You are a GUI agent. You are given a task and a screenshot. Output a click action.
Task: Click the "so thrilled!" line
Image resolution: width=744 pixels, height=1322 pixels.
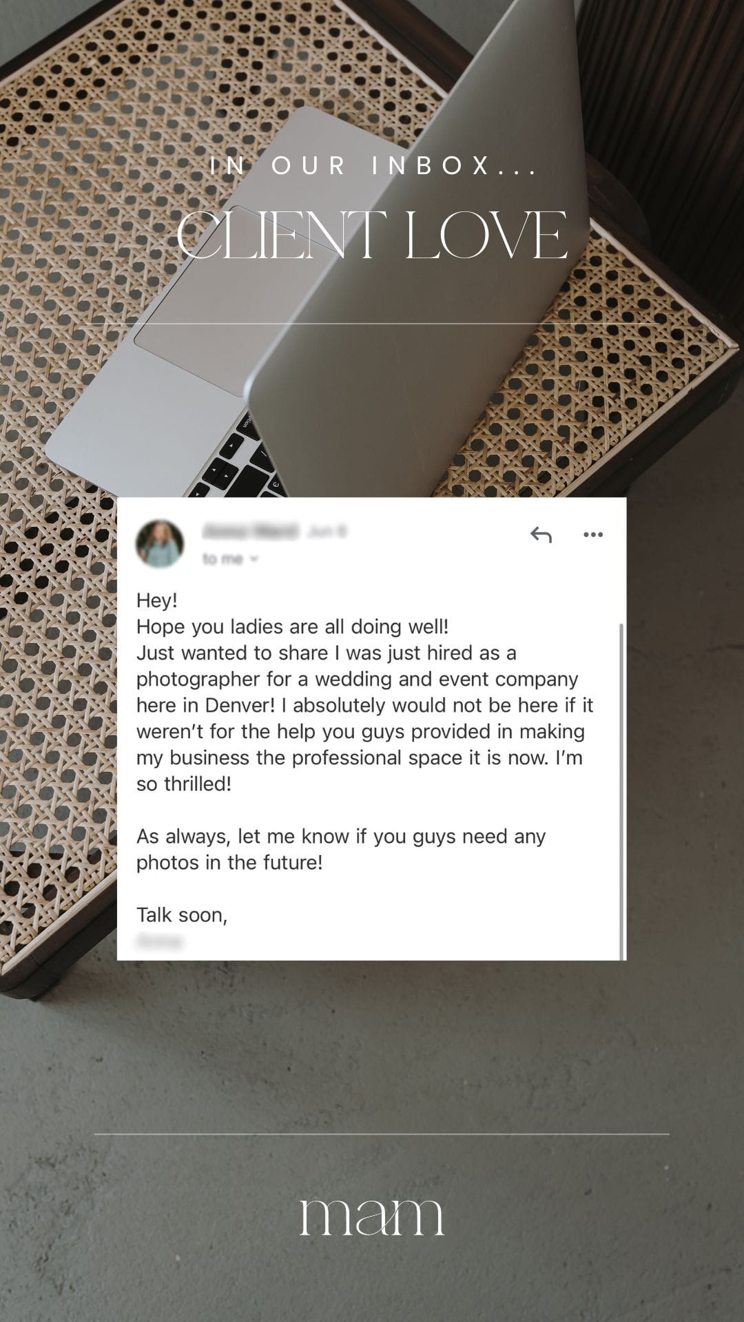pyautogui.click(x=184, y=784)
